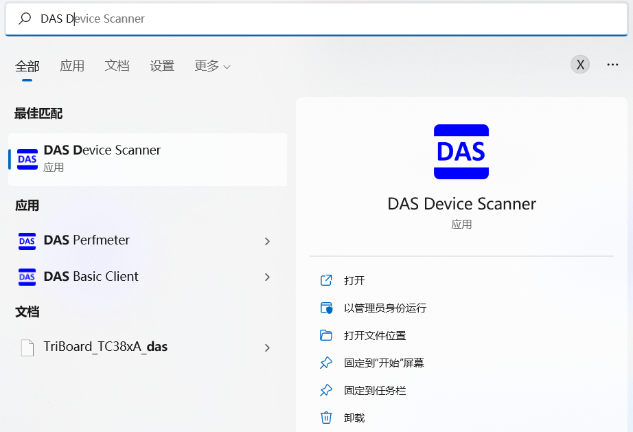Select the 设置 filter tab
Screen dimensions: 633x432
pos(162,66)
